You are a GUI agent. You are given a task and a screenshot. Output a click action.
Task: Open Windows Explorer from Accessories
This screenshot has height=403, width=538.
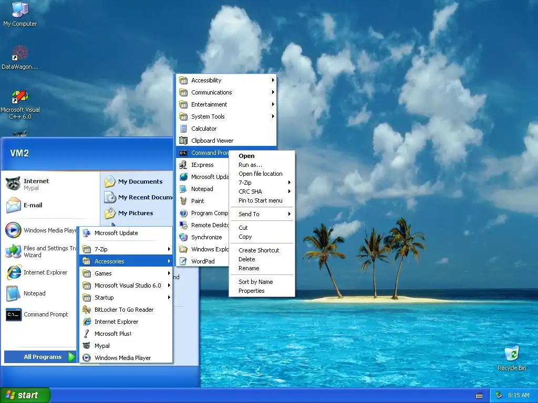pos(202,249)
